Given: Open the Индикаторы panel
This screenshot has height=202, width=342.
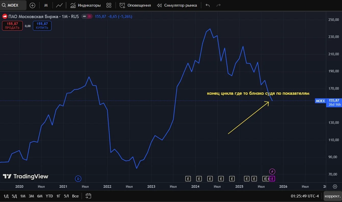Looking at the screenshot, I should 85,5.
